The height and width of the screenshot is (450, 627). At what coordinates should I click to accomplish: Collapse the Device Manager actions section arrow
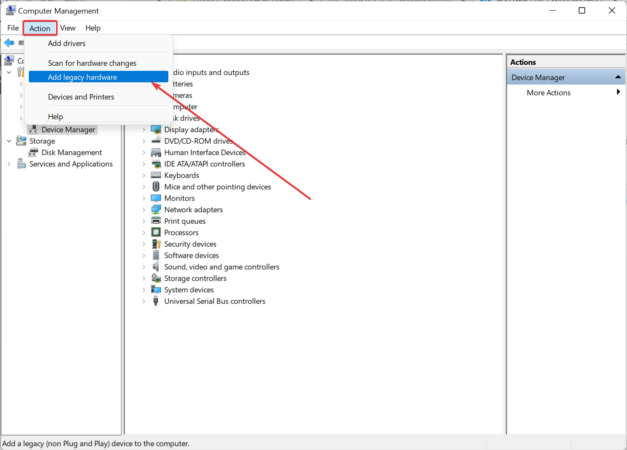coord(618,77)
